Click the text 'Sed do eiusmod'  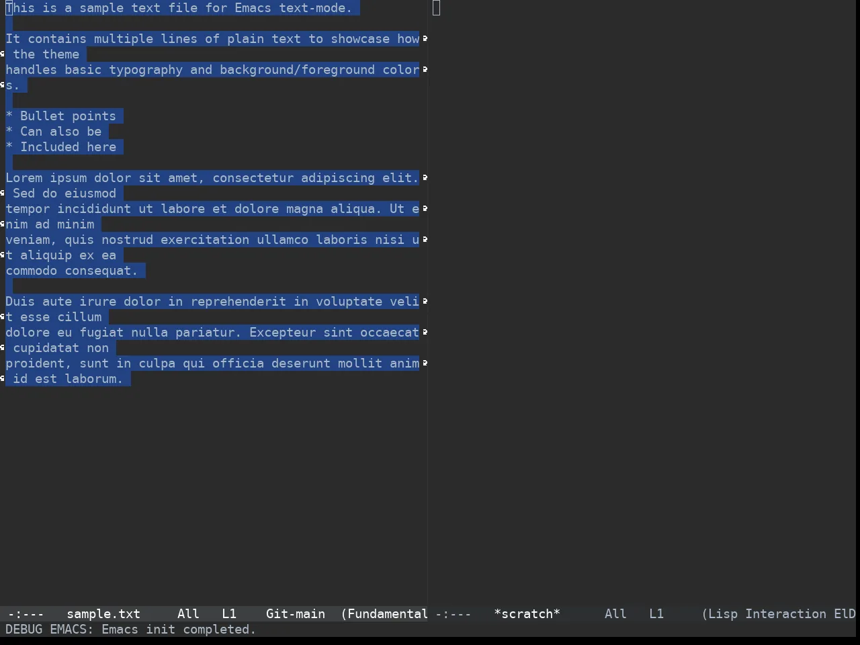click(x=64, y=193)
